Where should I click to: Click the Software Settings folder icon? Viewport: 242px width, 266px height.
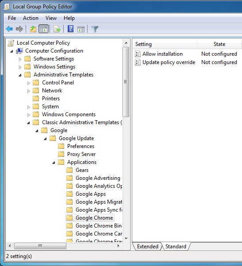pos(27,59)
